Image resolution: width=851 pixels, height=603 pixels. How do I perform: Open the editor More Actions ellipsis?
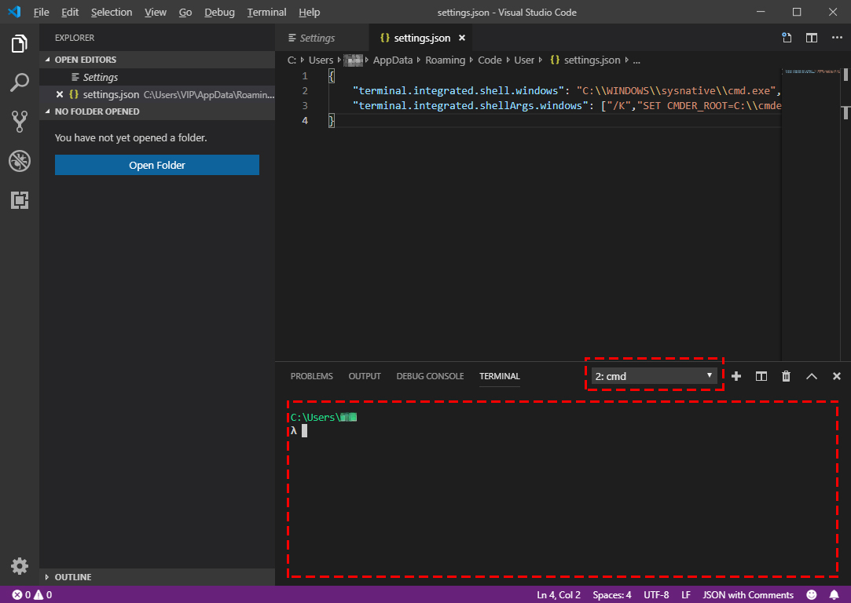[837, 38]
